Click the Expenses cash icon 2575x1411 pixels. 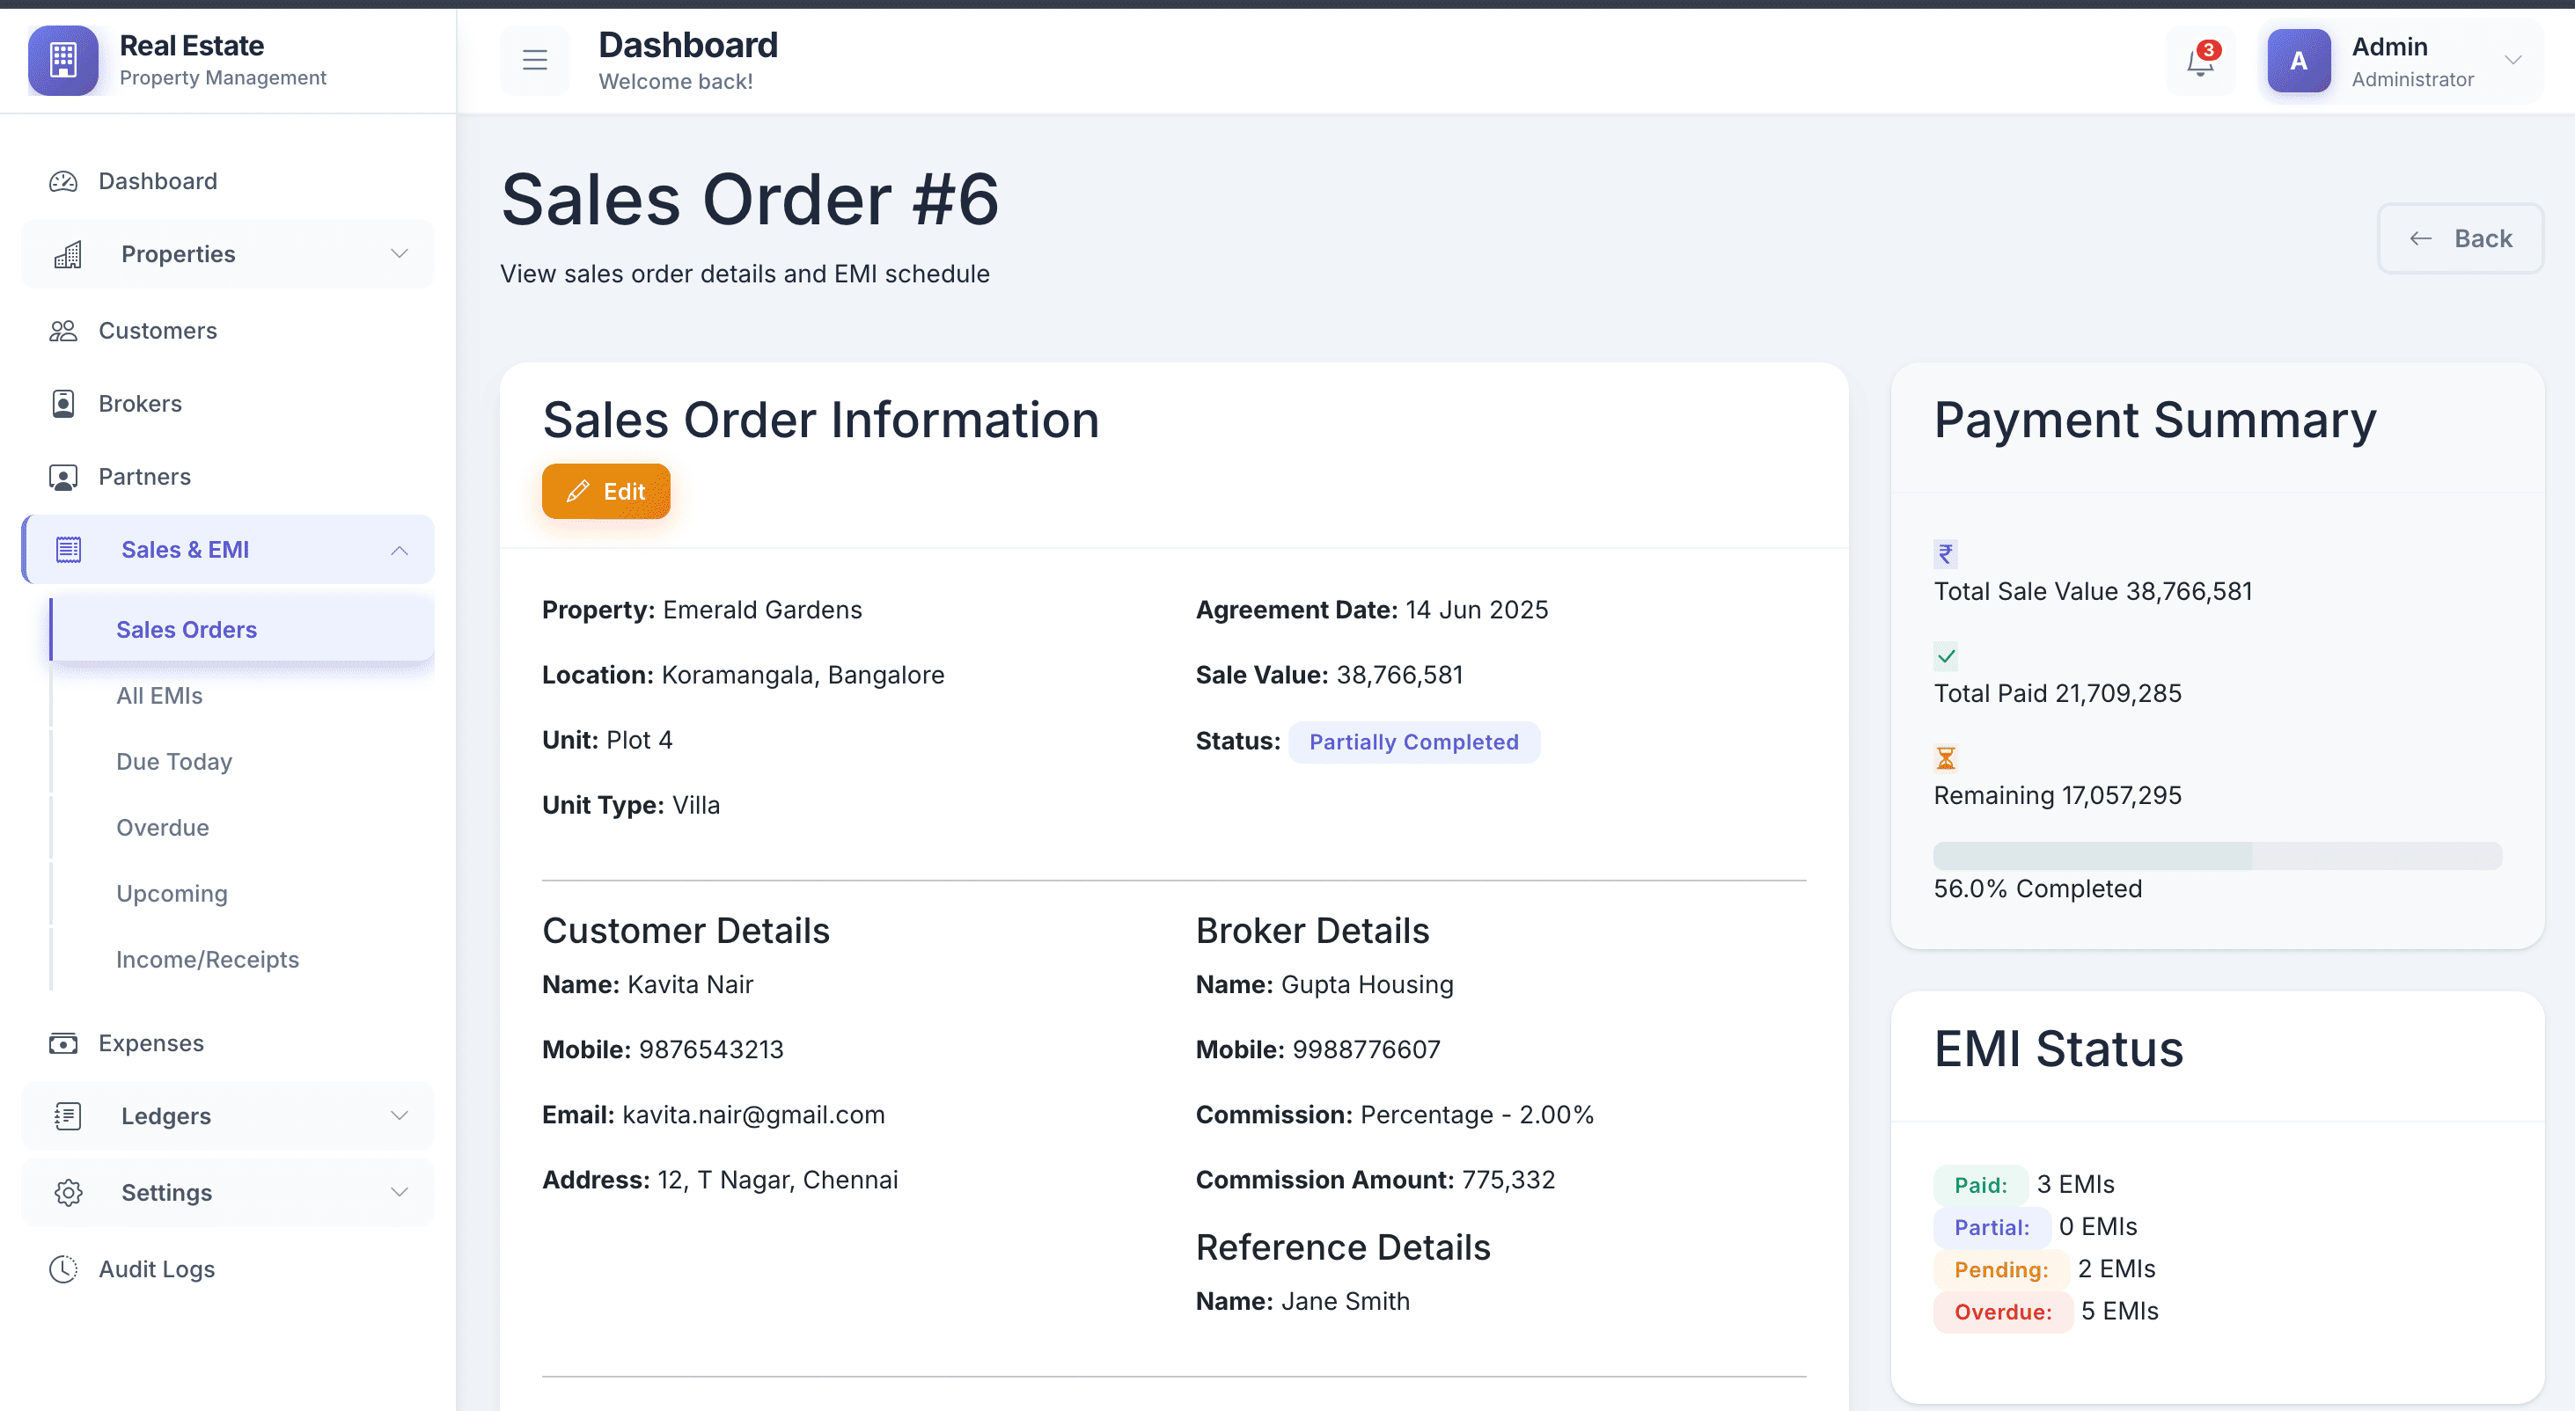pyautogui.click(x=63, y=1043)
